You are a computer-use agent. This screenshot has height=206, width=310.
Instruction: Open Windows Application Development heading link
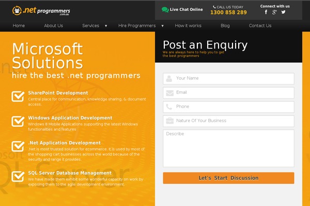click(x=70, y=118)
